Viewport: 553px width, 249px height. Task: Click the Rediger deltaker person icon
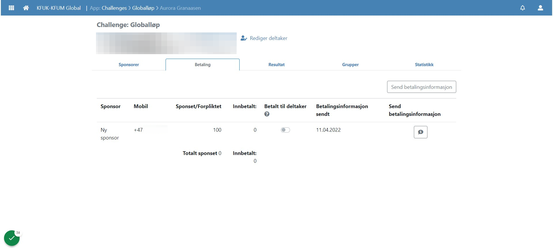(244, 38)
